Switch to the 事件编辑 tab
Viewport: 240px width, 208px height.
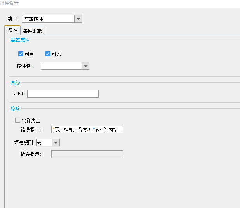(x=32, y=31)
